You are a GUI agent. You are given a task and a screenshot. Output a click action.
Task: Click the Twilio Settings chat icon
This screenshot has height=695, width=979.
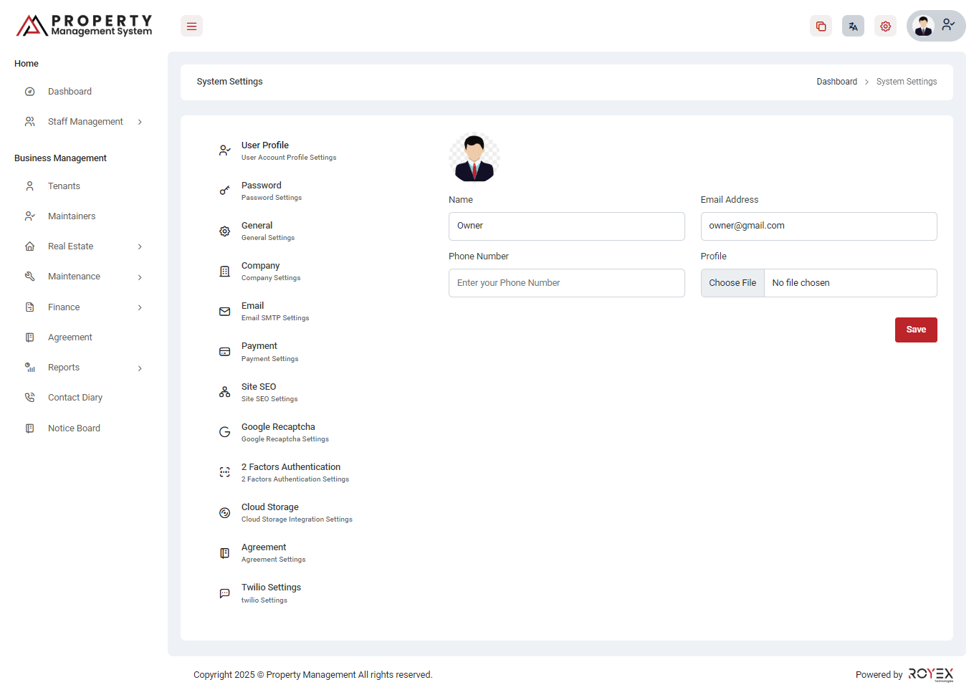224,593
